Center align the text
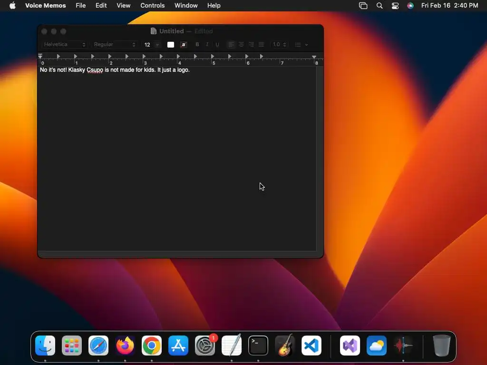The image size is (487, 365). (x=241, y=44)
